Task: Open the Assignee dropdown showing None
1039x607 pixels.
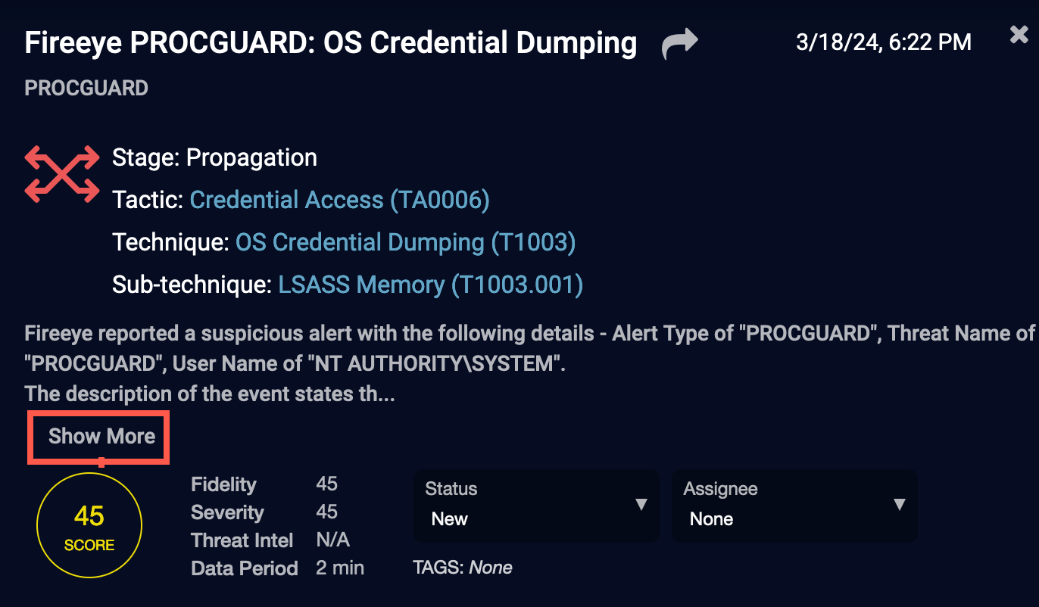Action: [x=794, y=505]
